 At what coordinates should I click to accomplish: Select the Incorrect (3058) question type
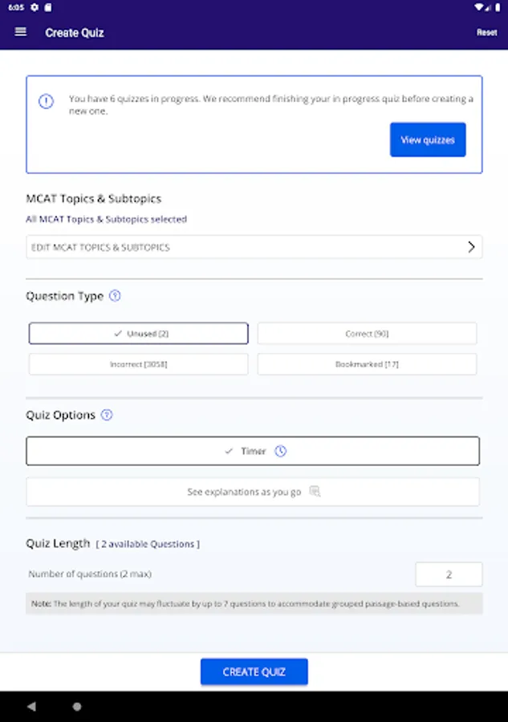(x=139, y=364)
